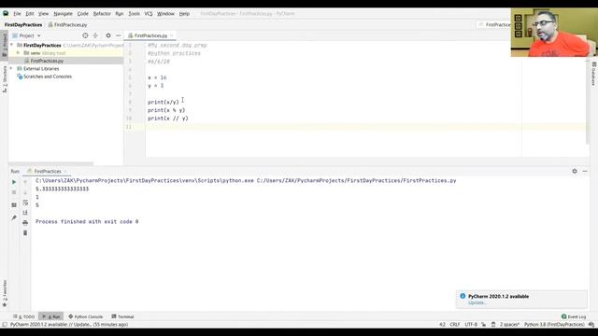Click the down arrow in Run console toolbar
This screenshot has height=336, width=598.
click(25, 192)
